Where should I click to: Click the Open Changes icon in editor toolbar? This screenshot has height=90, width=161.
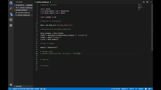144,2
